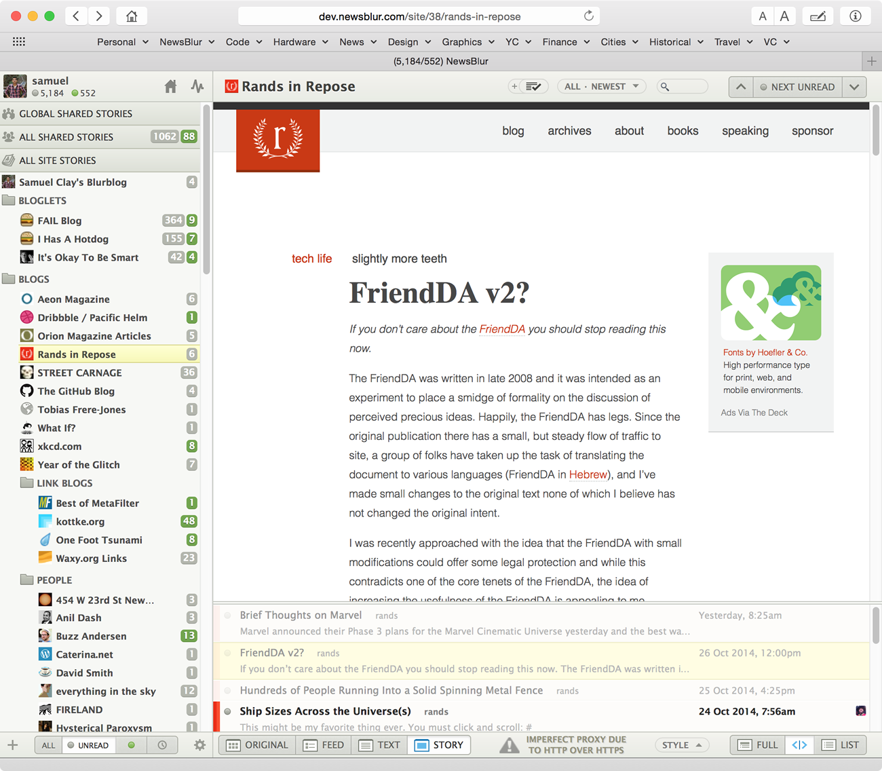Click the mark-as-read checklist icon
This screenshot has height=771, width=882.
533,86
